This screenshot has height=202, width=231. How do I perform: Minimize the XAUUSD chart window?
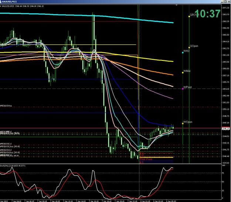[222, 1]
